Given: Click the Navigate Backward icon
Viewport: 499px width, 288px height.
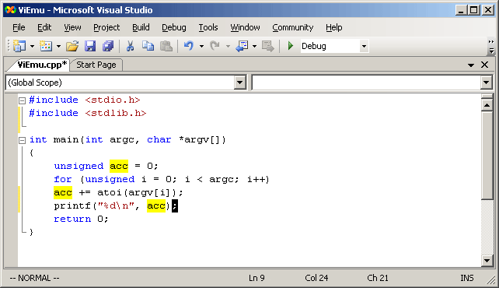Looking at the screenshot, I should [243, 46].
